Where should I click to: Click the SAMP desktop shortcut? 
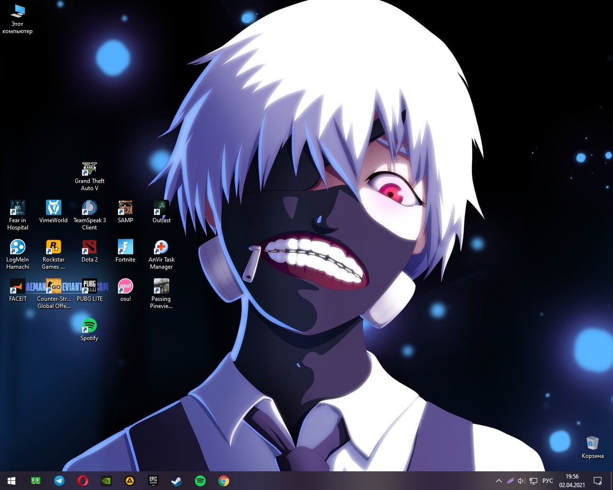pyautogui.click(x=125, y=212)
